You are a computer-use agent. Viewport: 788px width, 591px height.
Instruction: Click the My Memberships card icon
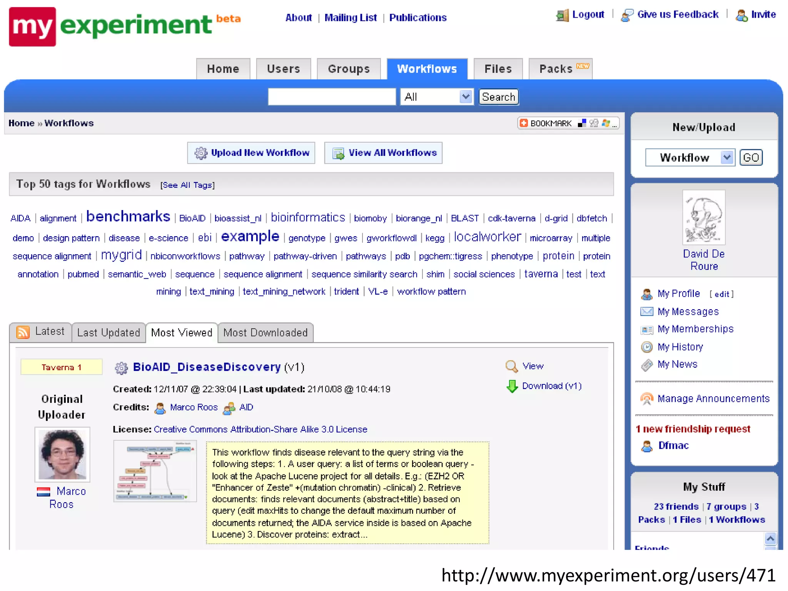tap(647, 330)
